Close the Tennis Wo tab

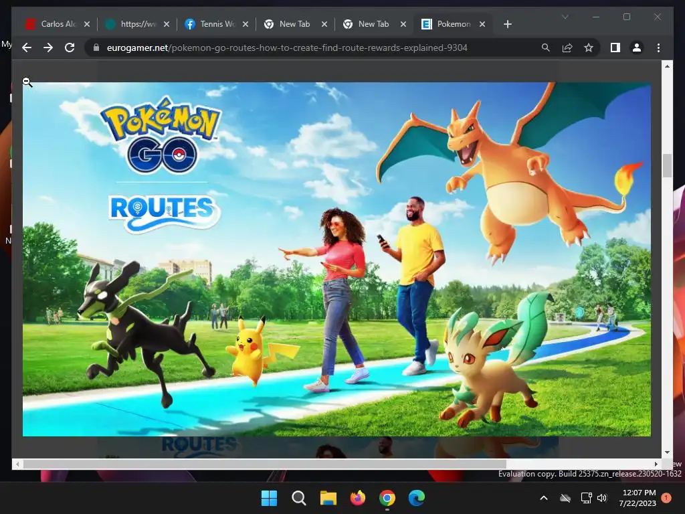coord(246,24)
